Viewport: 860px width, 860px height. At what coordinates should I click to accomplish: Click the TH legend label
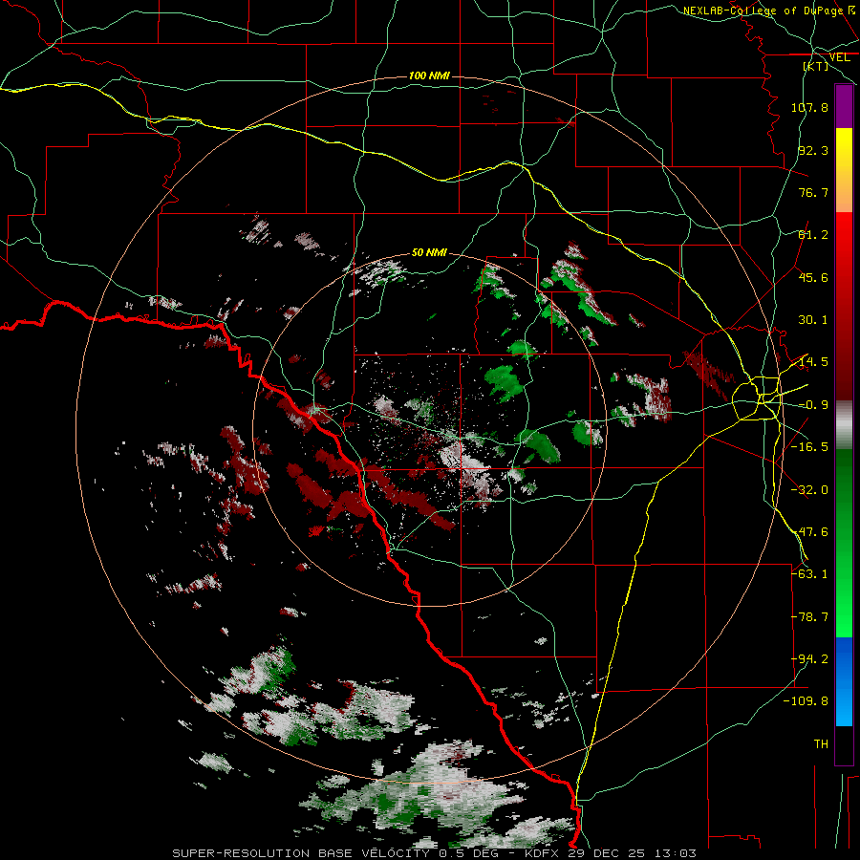tap(821, 744)
